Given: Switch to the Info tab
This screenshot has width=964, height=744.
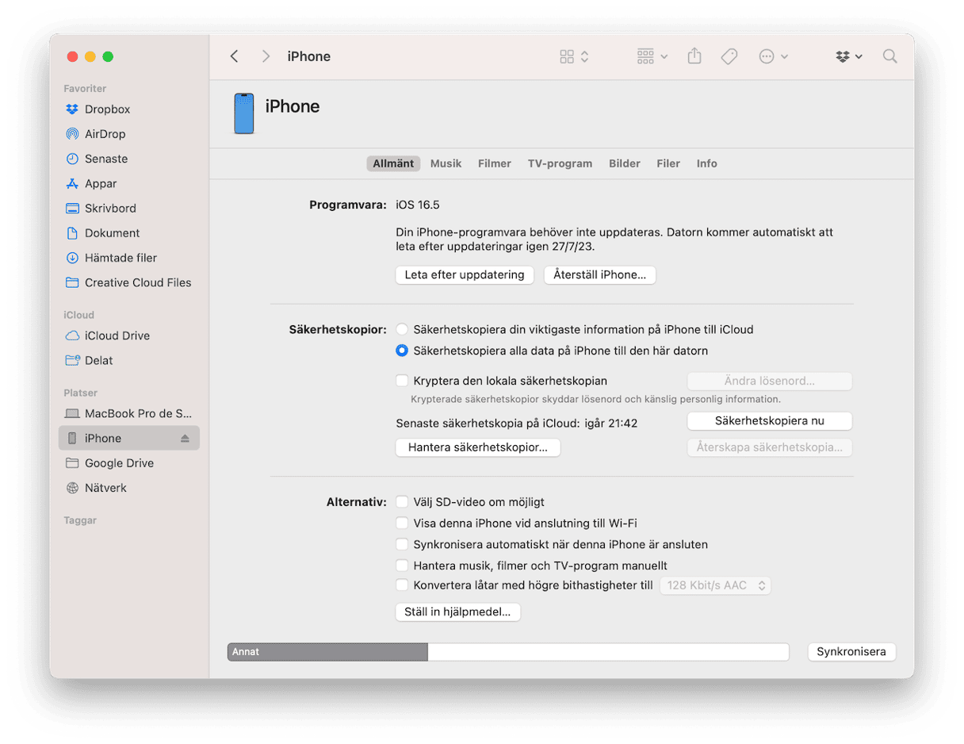Looking at the screenshot, I should 707,163.
